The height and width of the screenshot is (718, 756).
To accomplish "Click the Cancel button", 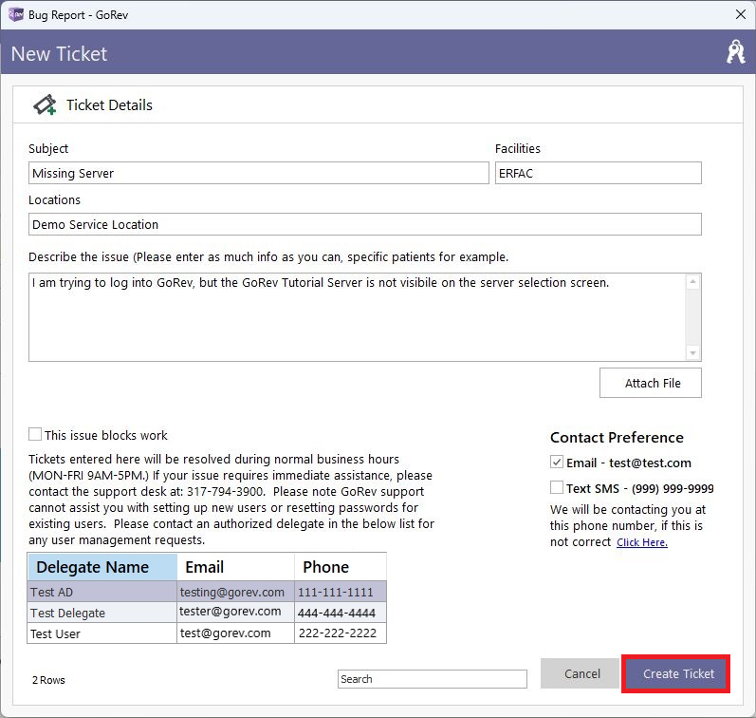I will (580, 673).
